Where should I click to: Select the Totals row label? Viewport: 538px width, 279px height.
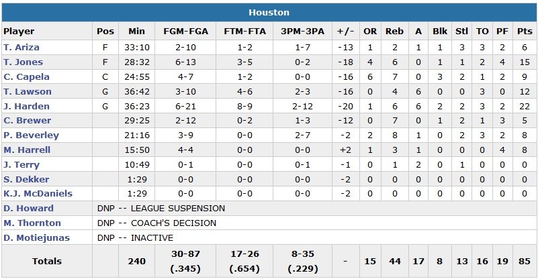46,262
